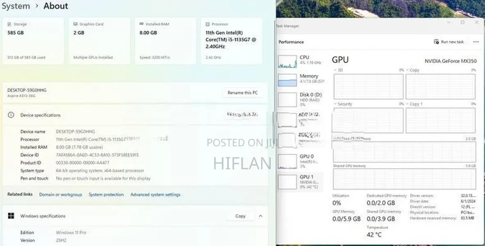
Task: Open the three-dot more options menu
Action: coord(476,42)
